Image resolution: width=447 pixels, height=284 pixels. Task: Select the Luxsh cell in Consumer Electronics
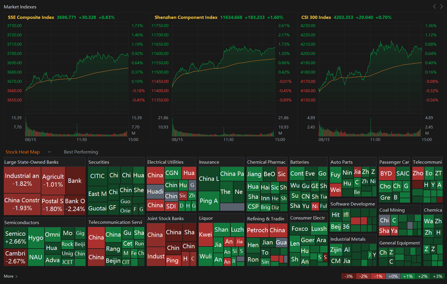click(319, 229)
